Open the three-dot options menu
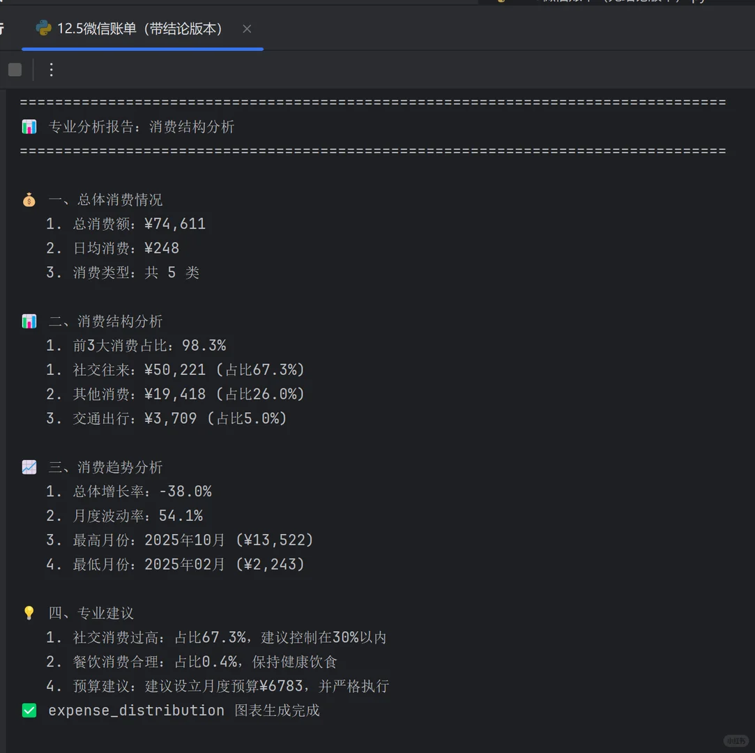755x753 pixels. coord(51,70)
